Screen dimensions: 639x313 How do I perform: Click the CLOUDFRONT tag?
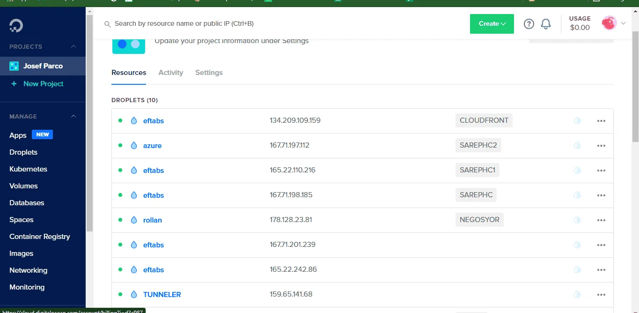[484, 120]
